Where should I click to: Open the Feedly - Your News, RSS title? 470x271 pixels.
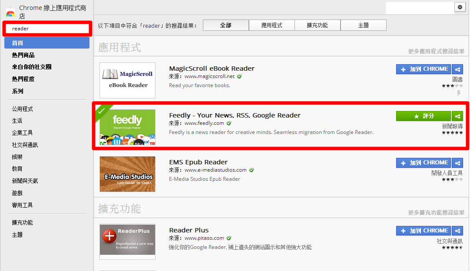pyautogui.click(x=235, y=115)
